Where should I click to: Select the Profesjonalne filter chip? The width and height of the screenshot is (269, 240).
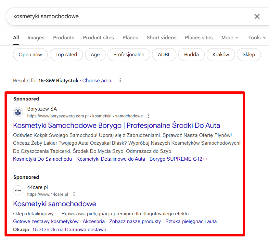[x=129, y=55]
